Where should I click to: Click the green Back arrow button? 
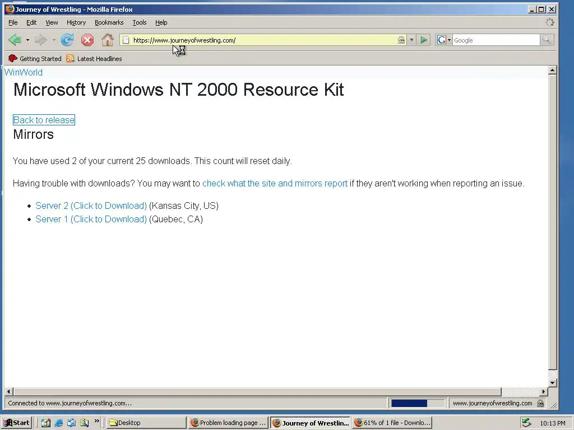tap(15, 40)
